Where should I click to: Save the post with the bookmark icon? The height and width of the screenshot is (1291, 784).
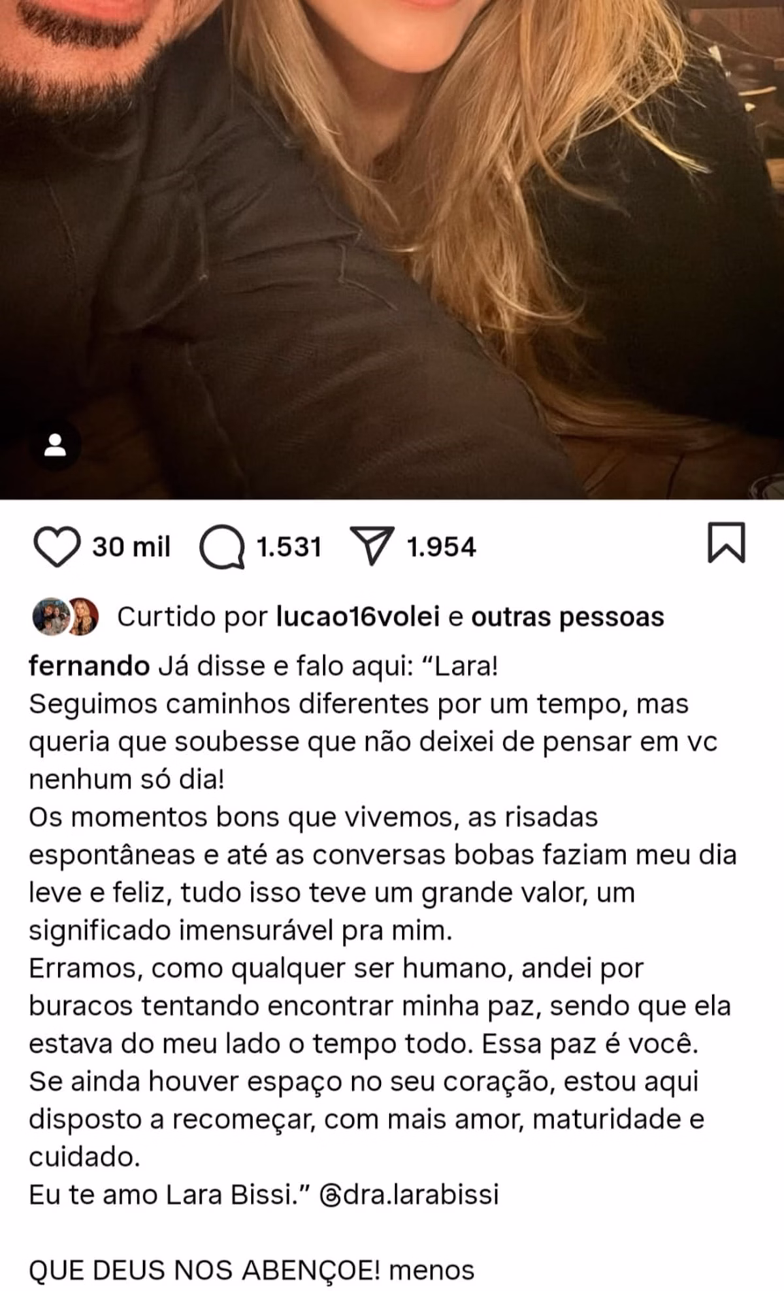[726, 542]
